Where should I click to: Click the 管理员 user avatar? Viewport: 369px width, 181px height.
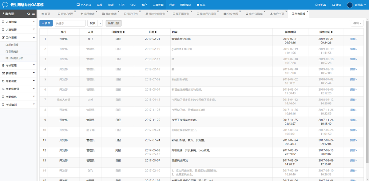coord(350,5)
